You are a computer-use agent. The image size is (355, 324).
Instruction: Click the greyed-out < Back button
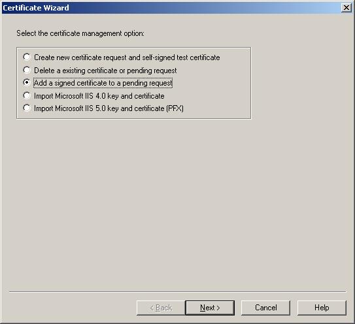coord(161,308)
